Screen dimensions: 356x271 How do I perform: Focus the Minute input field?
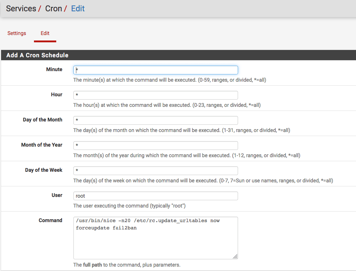[x=156, y=70]
